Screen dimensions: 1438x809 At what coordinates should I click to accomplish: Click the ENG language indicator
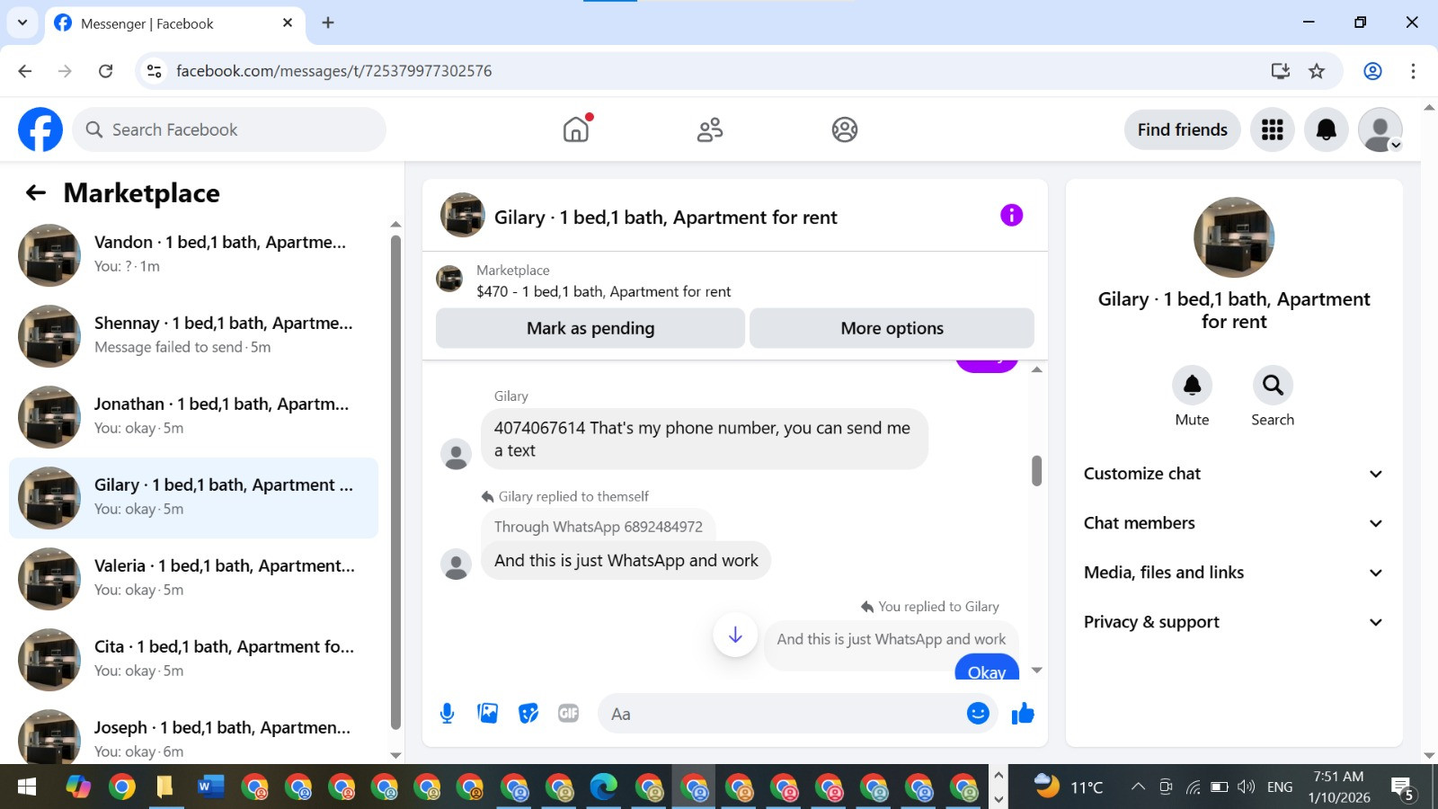pyautogui.click(x=1280, y=787)
